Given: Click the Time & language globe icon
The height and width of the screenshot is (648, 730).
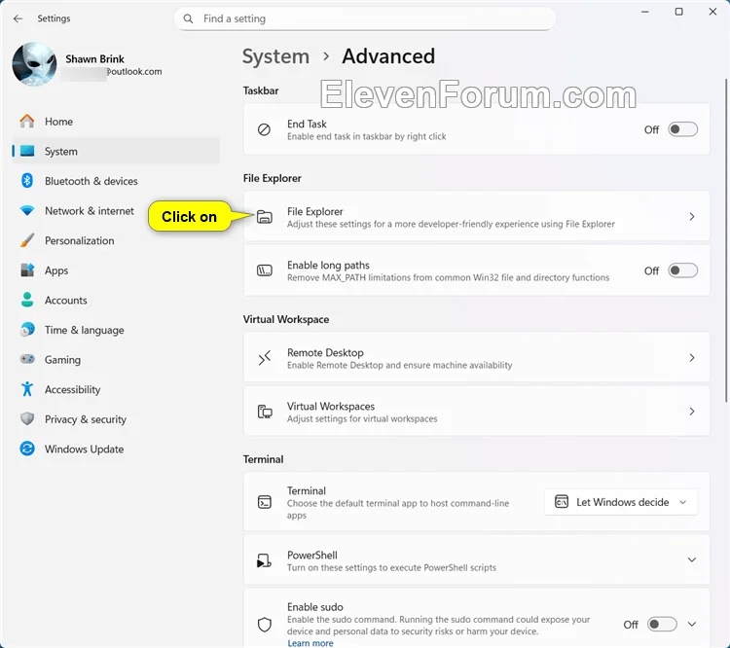Looking at the screenshot, I should pos(27,330).
